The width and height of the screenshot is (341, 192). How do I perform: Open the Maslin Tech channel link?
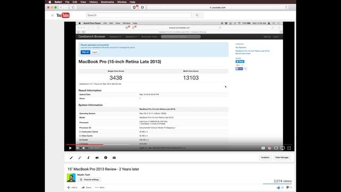click(x=84, y=174)
